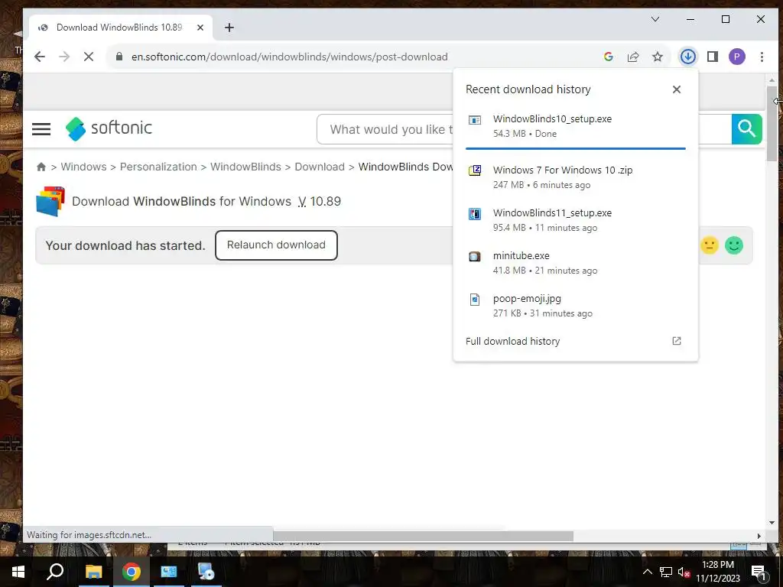This screenshot has width=783, height=587.
Task: Open the Download breadcrumb link
Action: tap(320, 167)
